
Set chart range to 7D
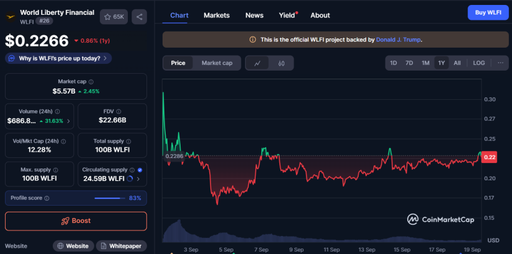pos(409,63)
